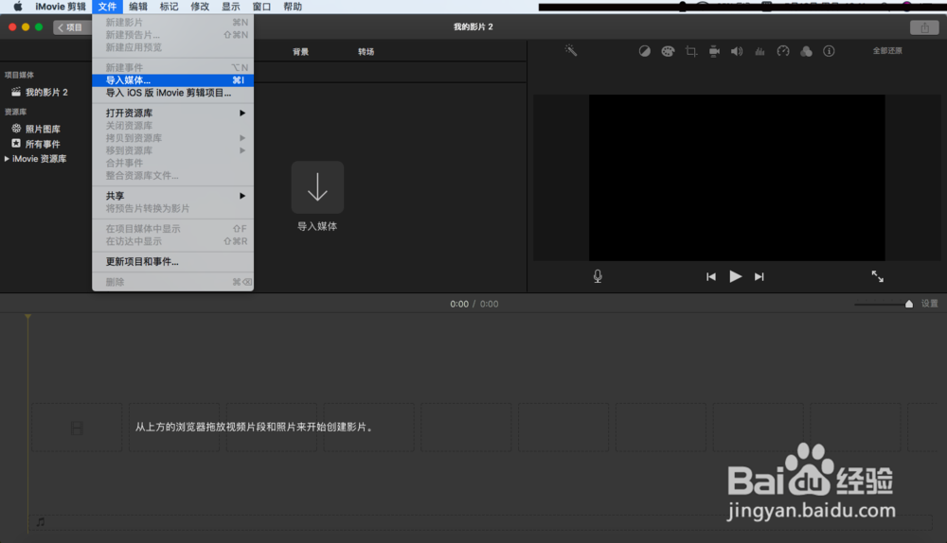
Task: Open the clip filter and audio effects tool
Action: pyautogui.click(x=806, y=51)
